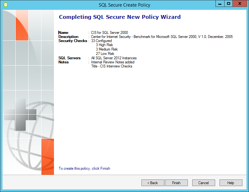Click the '33 Configured' security checks value
Image resolution: width=249 pixels, height=192 pixels.
point(101,41)
